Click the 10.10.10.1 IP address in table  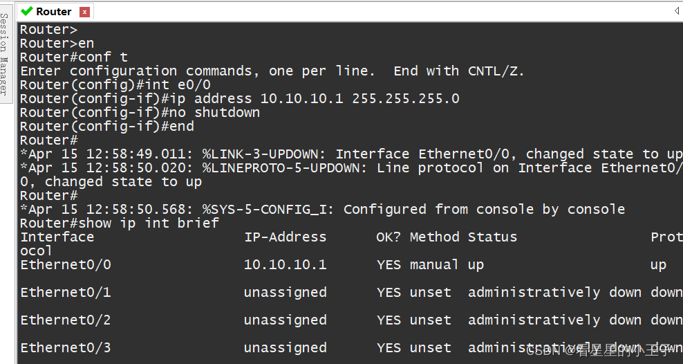click(x=286, y=264)
